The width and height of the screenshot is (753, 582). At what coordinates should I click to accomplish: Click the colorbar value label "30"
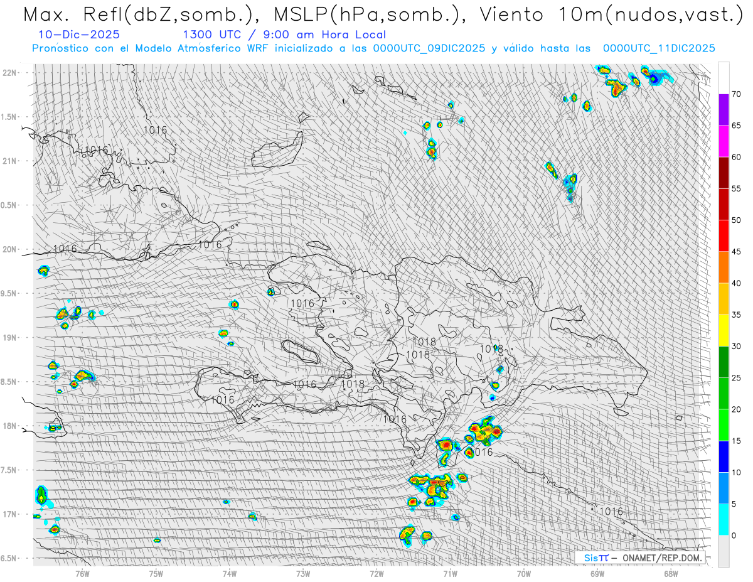pos(736,347)
